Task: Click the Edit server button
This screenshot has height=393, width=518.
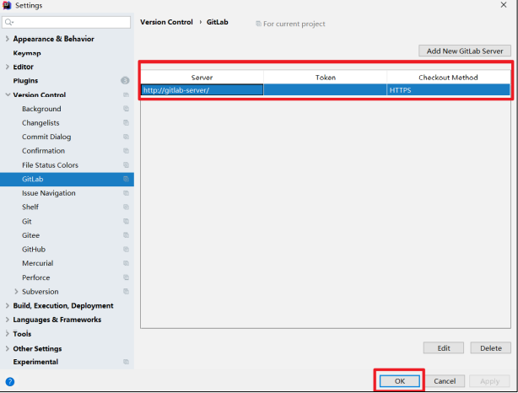Action: pyautogui.click(x=444, y=347)
